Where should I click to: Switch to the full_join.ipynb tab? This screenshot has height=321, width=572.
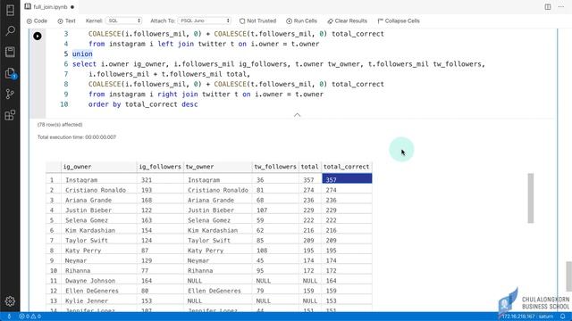pyautogui.click(x=50, y=7)
